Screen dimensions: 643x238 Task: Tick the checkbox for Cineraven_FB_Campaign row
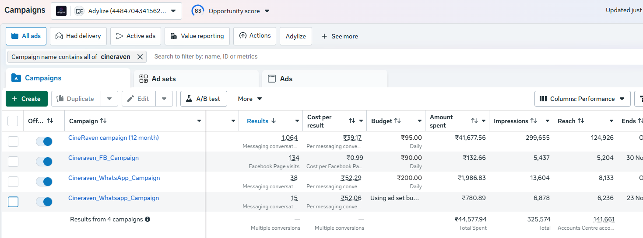[x=13, y=162]
